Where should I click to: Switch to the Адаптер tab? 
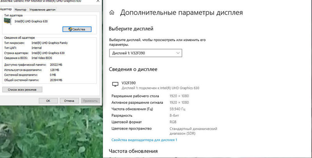[x=6, y=9]
